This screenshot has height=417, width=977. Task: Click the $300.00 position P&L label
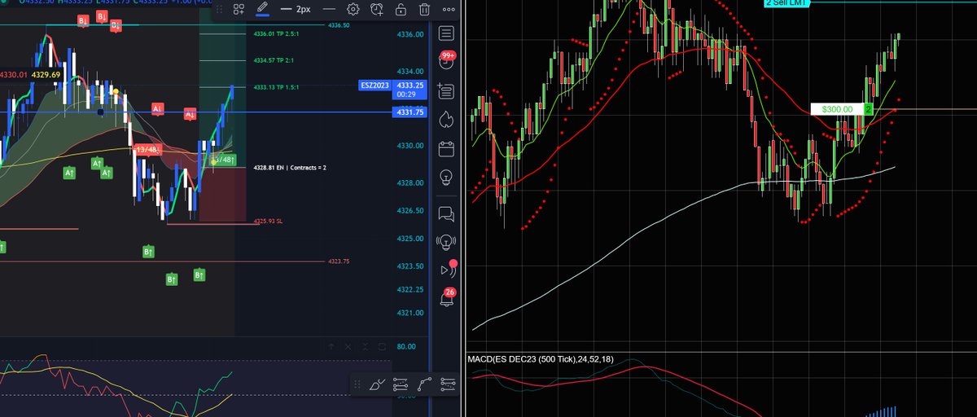point(836,109)
